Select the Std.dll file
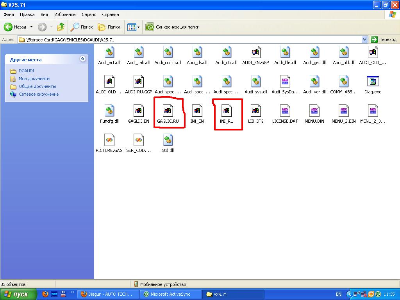Viewport: 400px width, 300px height. (168, 143)
